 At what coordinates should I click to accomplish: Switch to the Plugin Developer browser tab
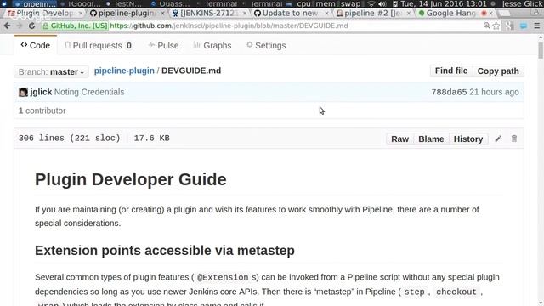[x=44, y=14]
